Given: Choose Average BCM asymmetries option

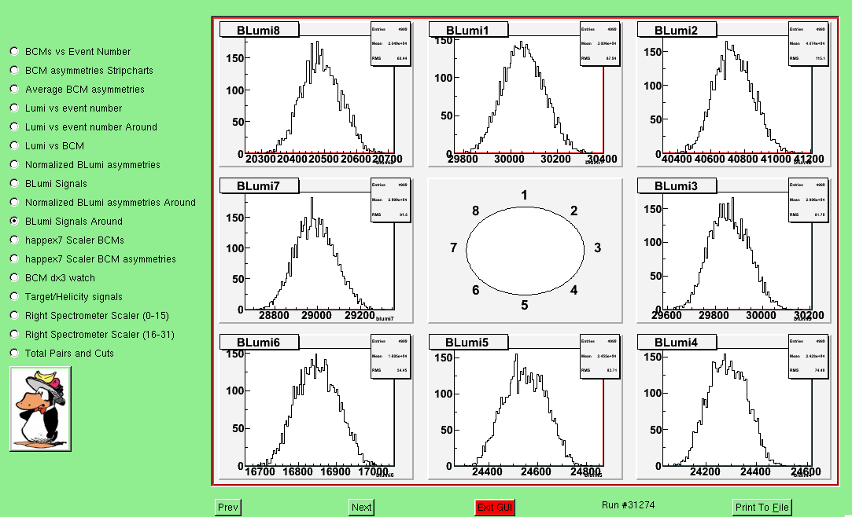Looking at the screenshot, I should (x=15, y=90).
